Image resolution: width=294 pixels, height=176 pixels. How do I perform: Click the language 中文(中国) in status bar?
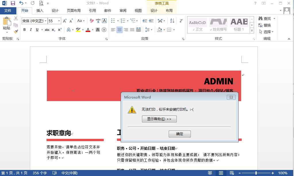tap(69, 173)
